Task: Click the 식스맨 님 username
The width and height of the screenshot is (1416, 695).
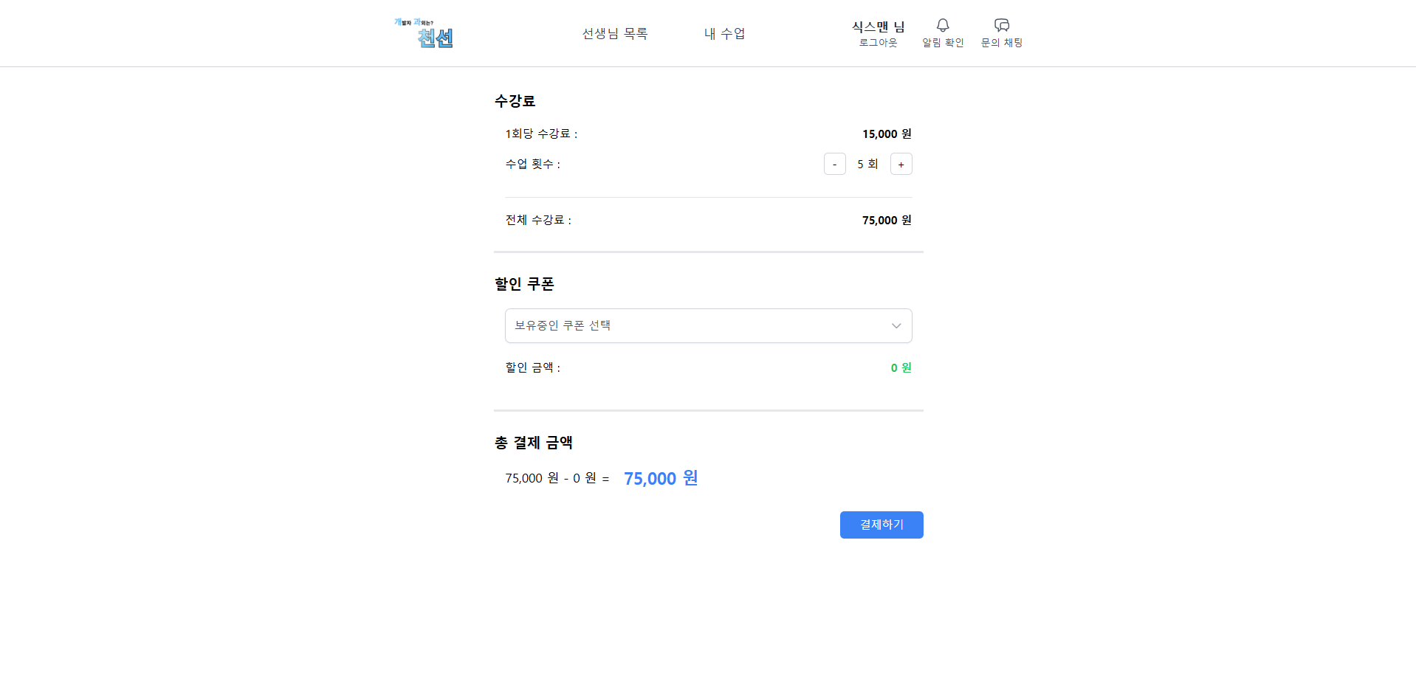Action: (x=878, y=27)
